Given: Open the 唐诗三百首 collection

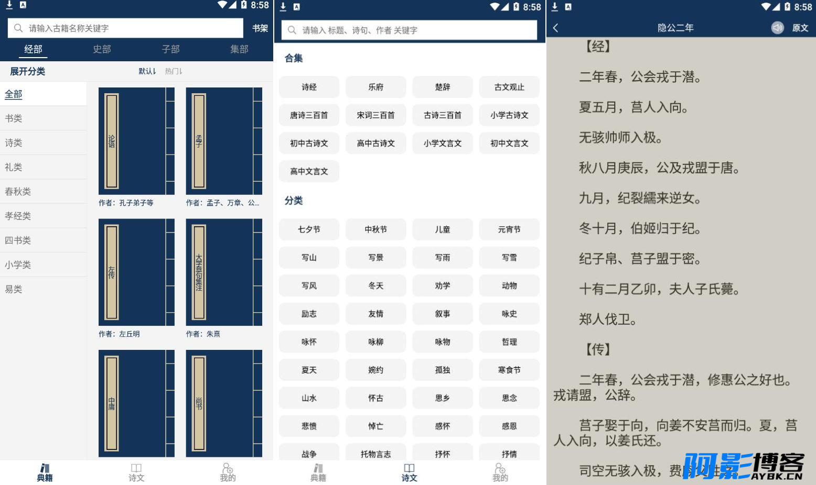Looking at the screenshot, I should [x=309, y=115].
